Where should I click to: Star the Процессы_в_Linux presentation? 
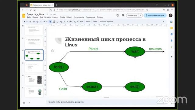coord(48,14)
